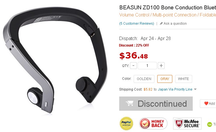
Task: Increase quantity with the plus button
Action: [x=161, y=66]
